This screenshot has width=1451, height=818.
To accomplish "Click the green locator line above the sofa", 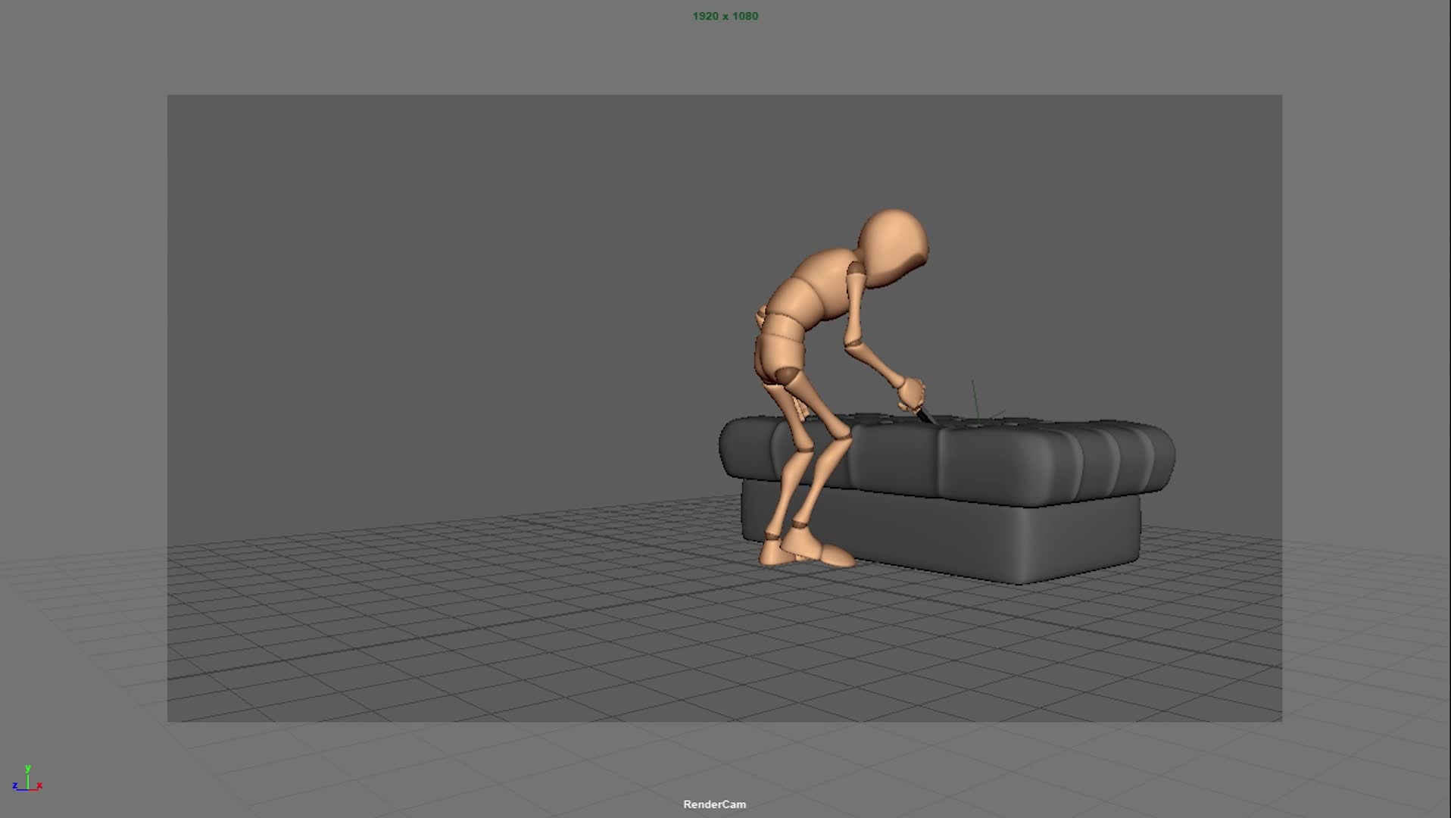I will (x=975, y=400).
